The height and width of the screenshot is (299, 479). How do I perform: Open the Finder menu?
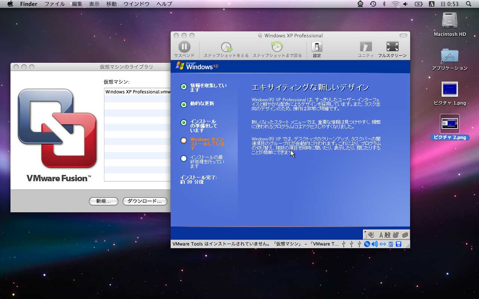[x=29, y=4]
